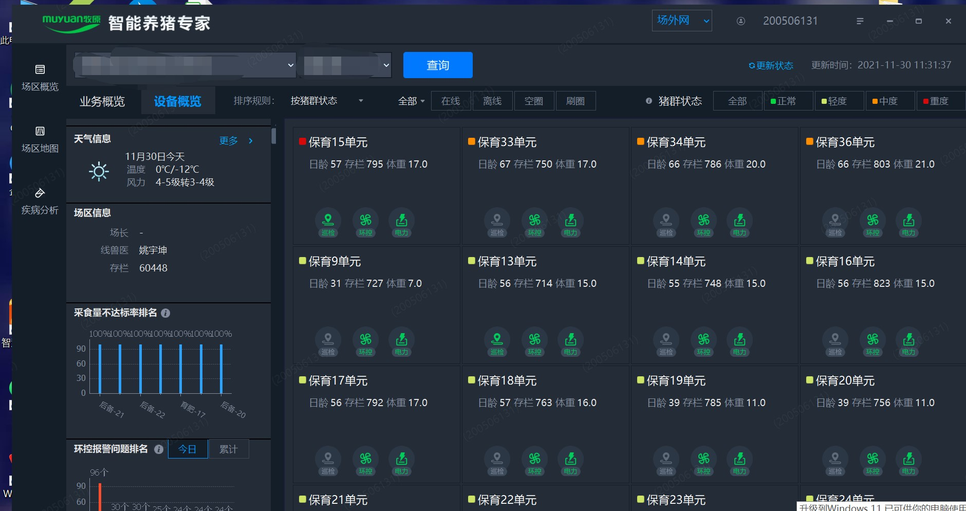Click 电力 icon in 保育34单元 card
The width and height of the screenshot is (966, 511).
coord(739,222)
